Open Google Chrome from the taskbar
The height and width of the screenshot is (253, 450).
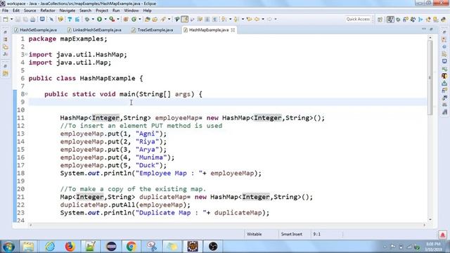click(131, 247)
